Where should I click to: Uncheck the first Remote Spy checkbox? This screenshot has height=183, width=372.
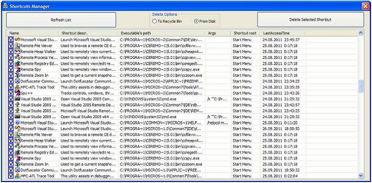(11, 69)
